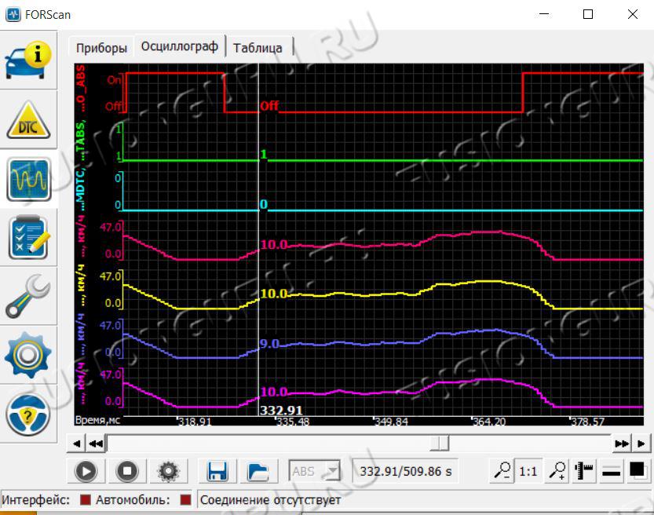Image resolution: width=654 pixels, height=515 pixels.
Task: Switch to the Приборы tab
Action: pos(101,47)
